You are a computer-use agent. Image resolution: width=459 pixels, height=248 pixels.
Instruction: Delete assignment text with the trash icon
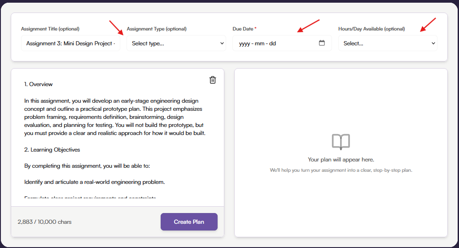click(213, 80)
